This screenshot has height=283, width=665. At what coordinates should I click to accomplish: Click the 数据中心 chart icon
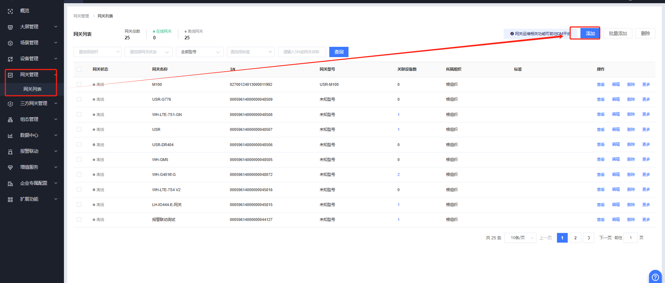pyautogui.click(x=10, y=136)
